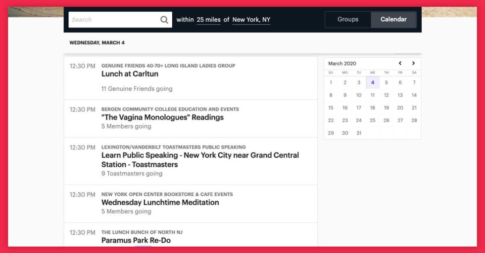Select March 23 in calendar

coord(345,120)
